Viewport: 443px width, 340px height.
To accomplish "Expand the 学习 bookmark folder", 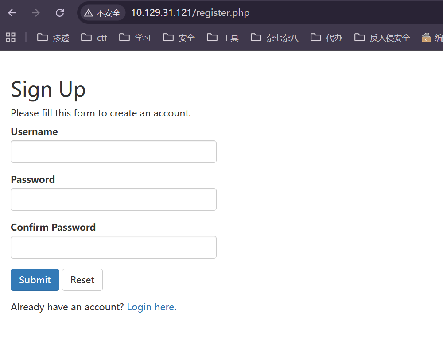I will tap(135, 38).
